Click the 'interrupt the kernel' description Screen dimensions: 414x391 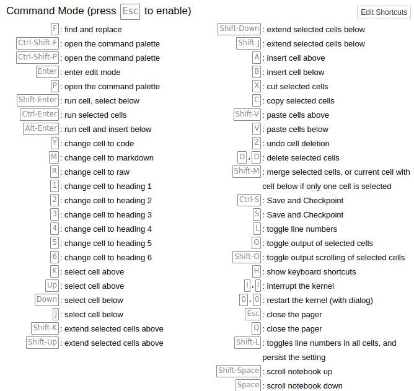click(x=300, y=286)
